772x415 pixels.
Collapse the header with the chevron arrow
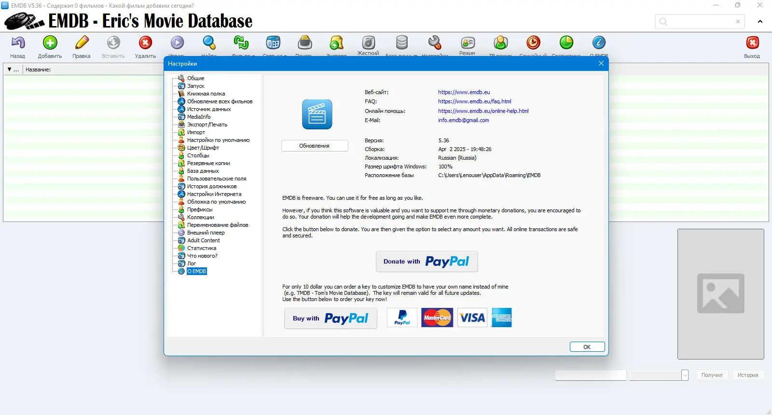(760, 22)
